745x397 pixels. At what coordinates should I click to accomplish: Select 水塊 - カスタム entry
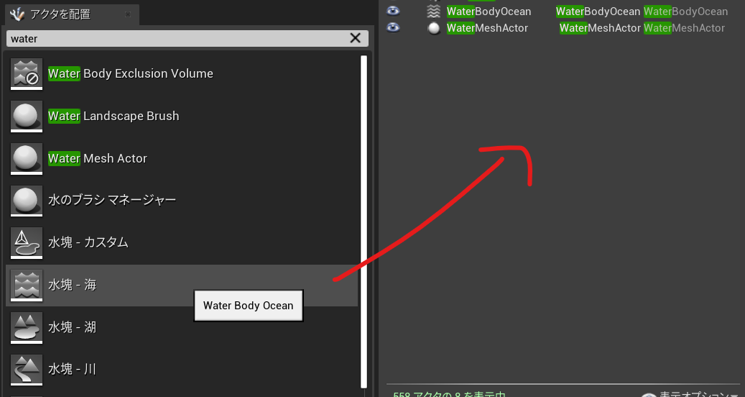tap(182, 243)
